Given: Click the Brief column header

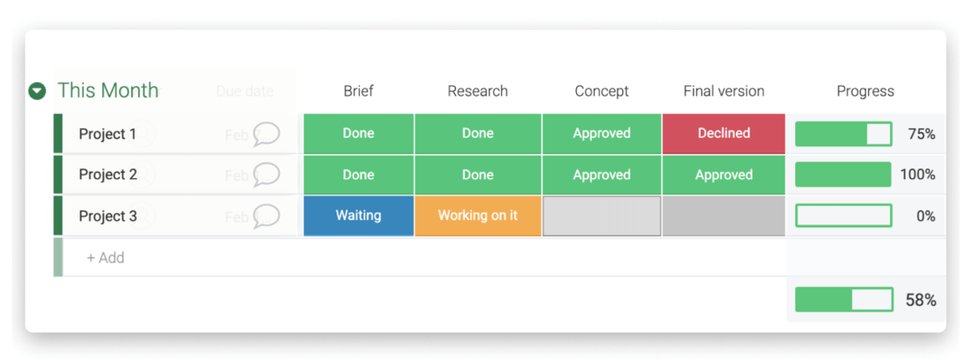Looking at the screenshot, I should (358, 91).
